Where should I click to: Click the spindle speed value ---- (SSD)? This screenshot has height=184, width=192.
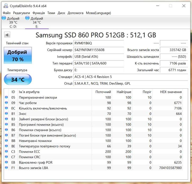[x=174, y=57]
